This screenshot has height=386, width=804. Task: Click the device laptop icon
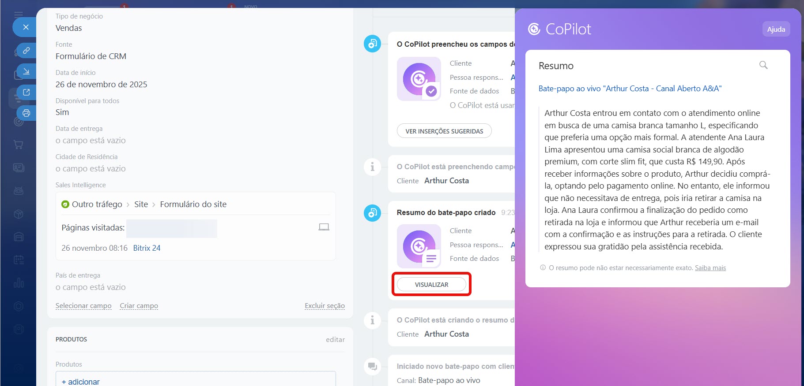point(324,227)
